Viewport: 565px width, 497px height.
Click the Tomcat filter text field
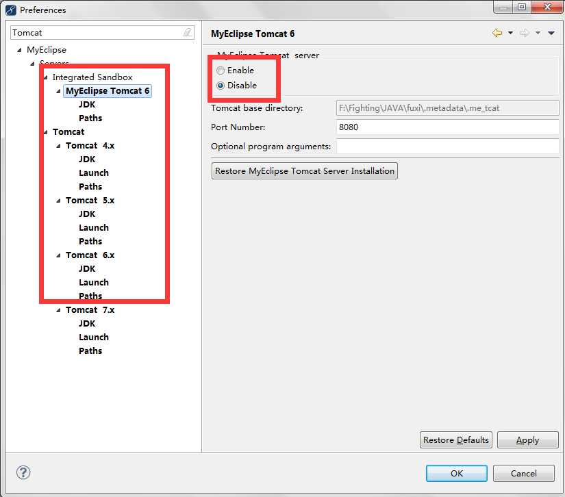(x=102, y=32)
